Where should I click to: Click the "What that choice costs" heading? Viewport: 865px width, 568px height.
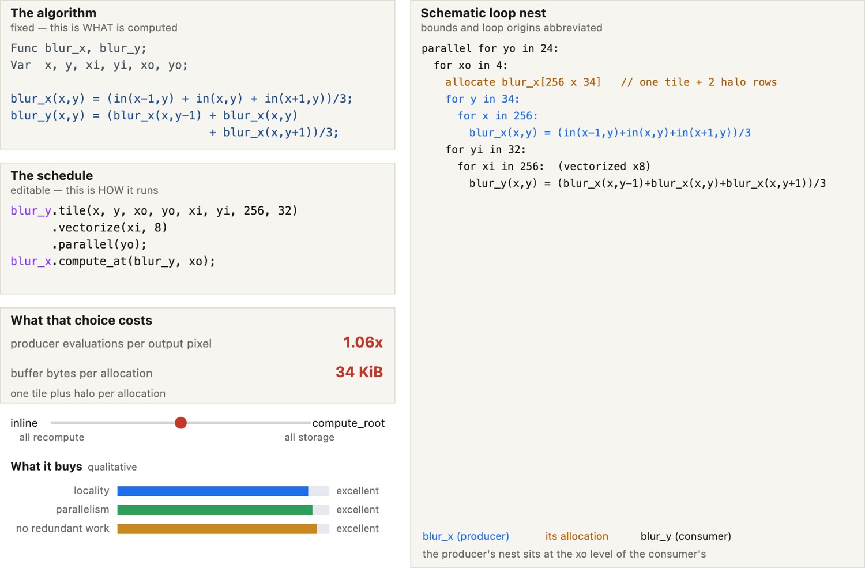click(81, 320)
